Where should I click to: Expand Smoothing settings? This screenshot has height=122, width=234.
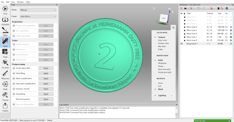coord(14,94)
